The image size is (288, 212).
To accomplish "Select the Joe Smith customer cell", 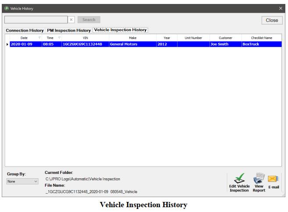I will pos(226,44).
